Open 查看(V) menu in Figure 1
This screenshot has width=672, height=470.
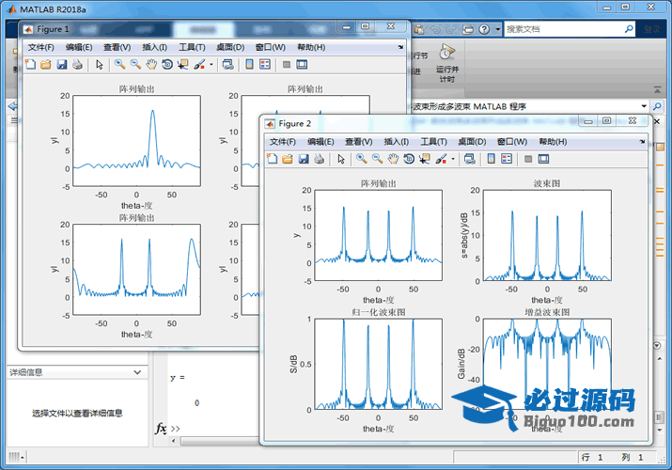coord(117,47)
